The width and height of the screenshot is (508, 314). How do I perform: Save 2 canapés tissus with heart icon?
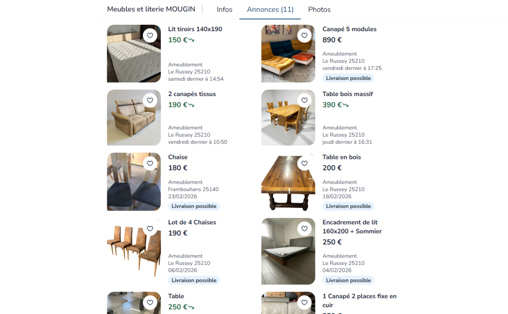coord(150,100)
